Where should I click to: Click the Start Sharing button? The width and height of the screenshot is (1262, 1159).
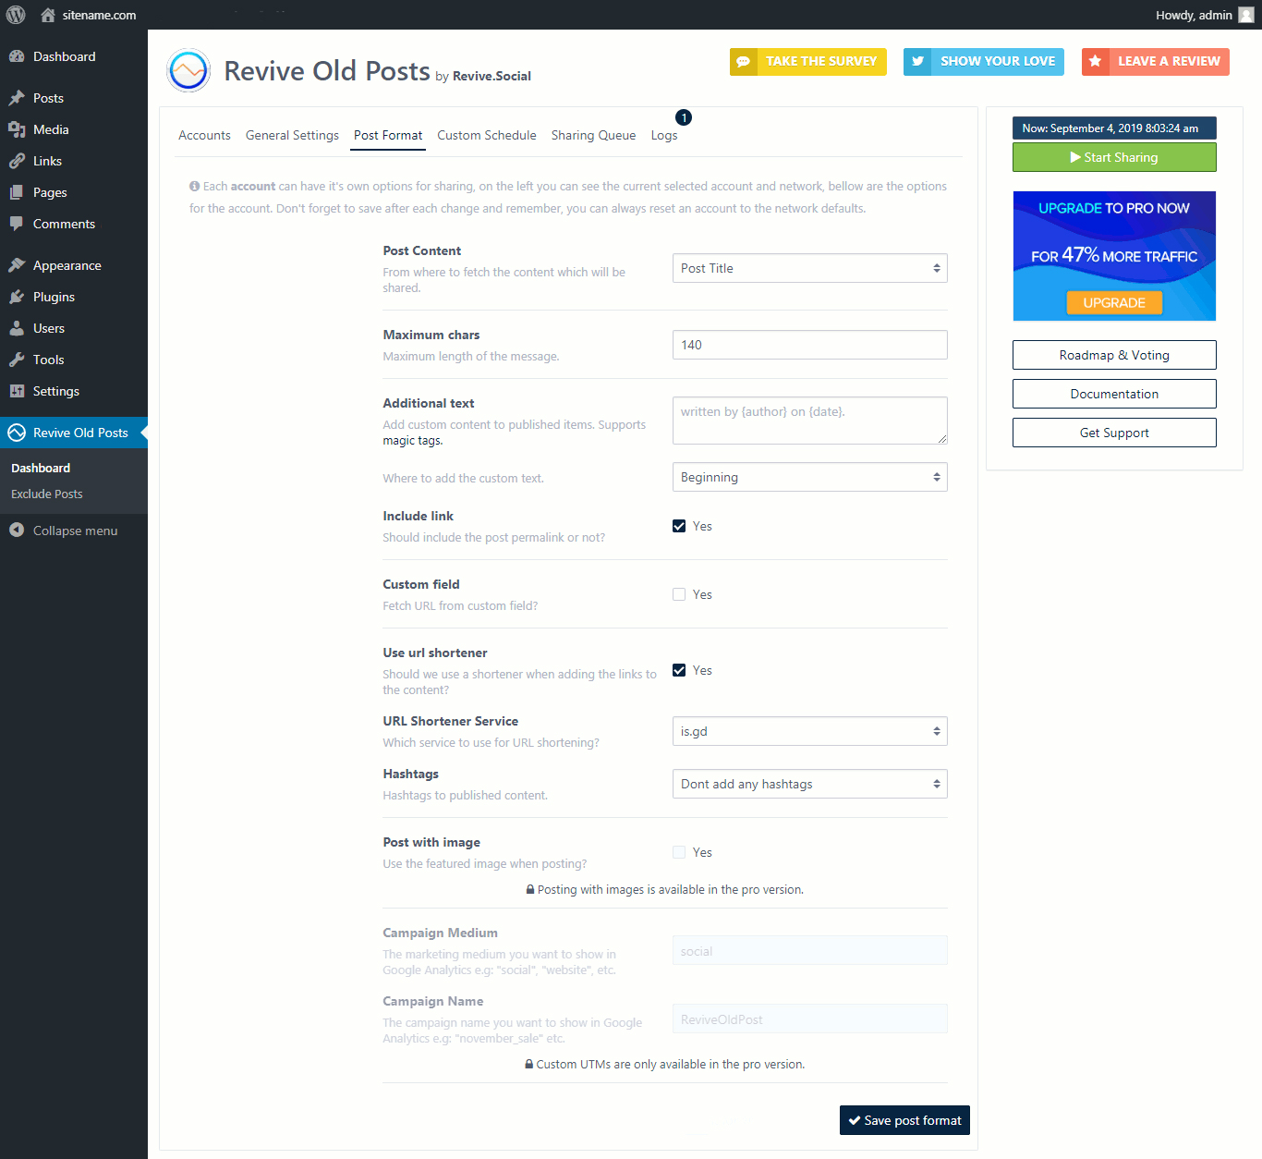point(1114,157)
